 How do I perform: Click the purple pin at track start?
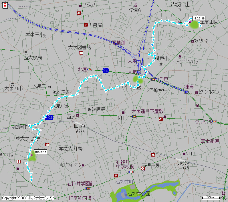click(x=190, y=21)
